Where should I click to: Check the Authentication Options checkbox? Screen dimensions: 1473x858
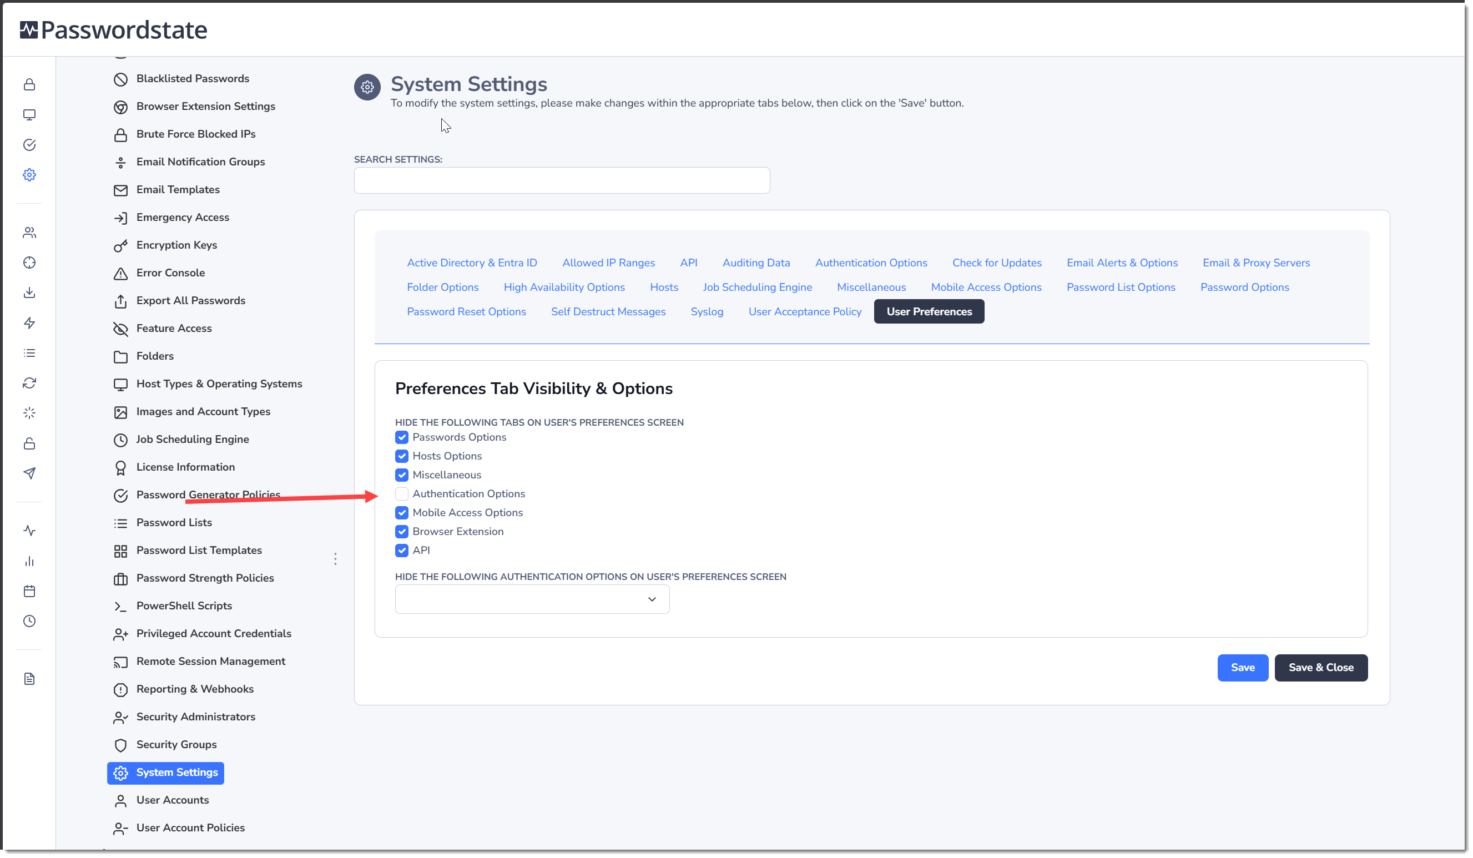click(402, 494)
